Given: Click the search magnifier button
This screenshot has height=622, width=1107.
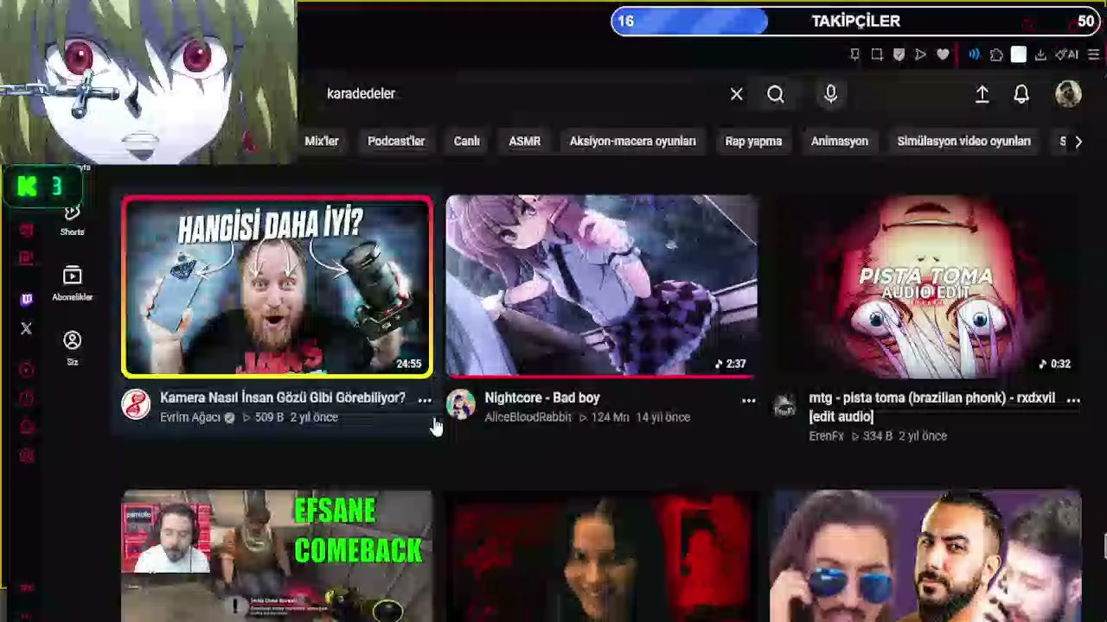Looking at the screenshot, I should [776, 94].
